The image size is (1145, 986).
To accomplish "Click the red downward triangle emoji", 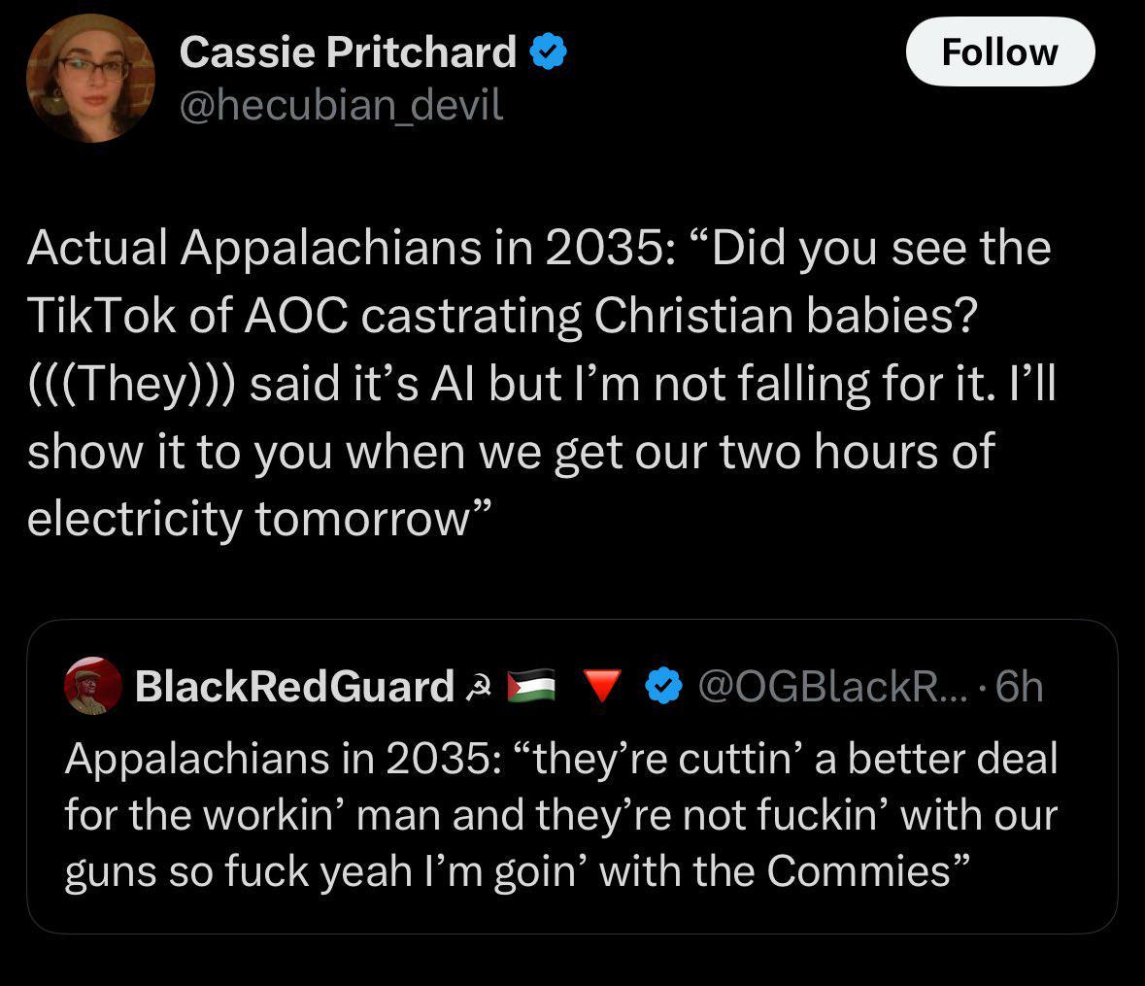I will (x=603, y=687).
